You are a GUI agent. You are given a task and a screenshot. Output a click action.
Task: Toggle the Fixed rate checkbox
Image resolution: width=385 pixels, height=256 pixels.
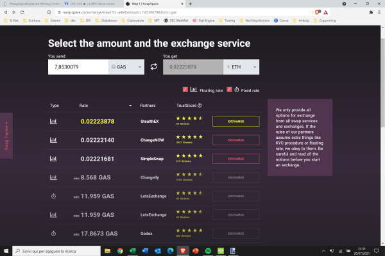(229, 90)
